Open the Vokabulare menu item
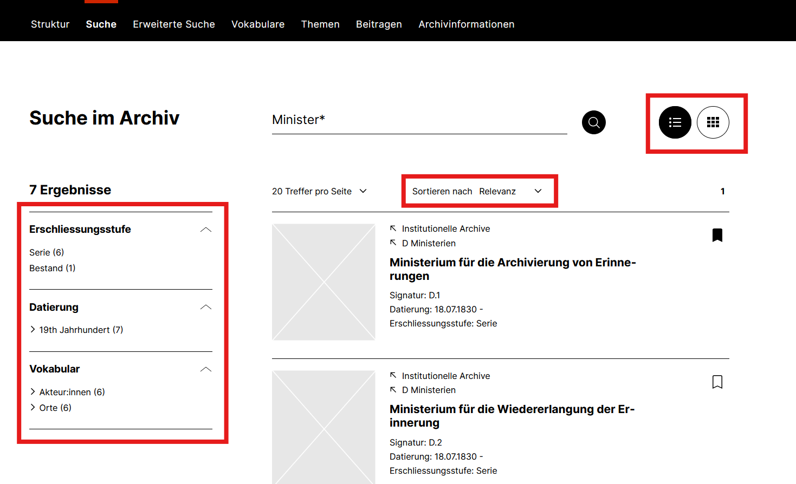This screenshot has height=484, width=796. click(258, 24)
